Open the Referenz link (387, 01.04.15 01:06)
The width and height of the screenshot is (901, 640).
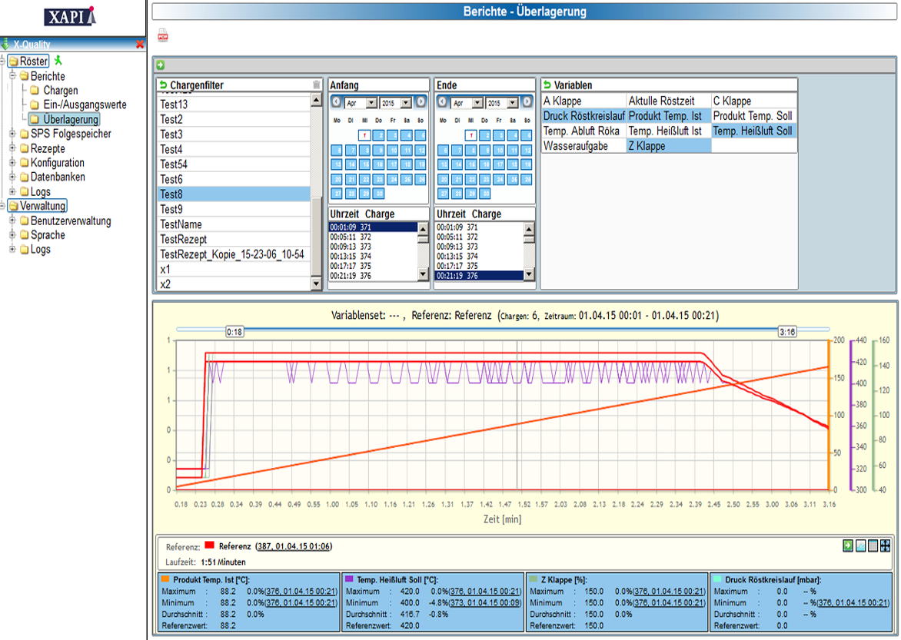click(x=294, y=546)
